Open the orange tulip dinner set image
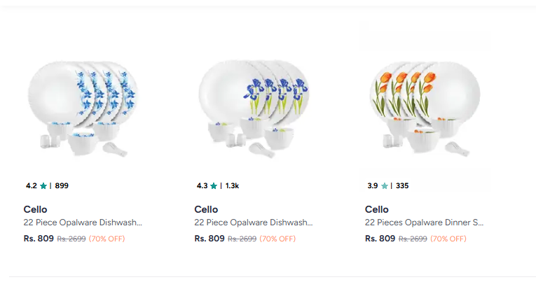 coord(424,106)
